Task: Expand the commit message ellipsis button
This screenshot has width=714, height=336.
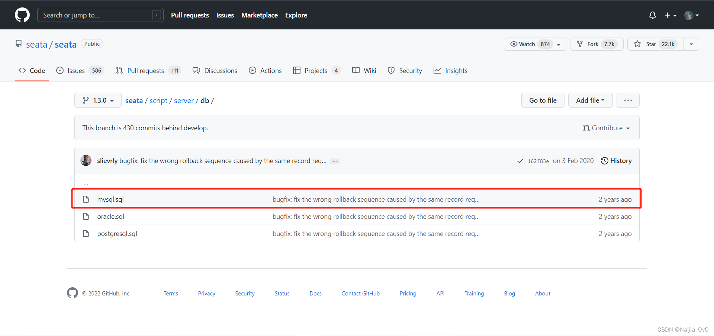Action: click(x=335, y=161)
